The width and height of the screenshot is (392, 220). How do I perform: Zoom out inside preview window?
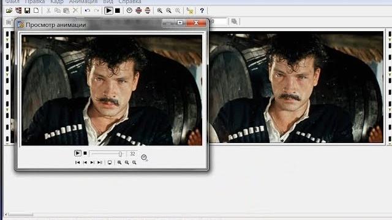click(127, 163)
